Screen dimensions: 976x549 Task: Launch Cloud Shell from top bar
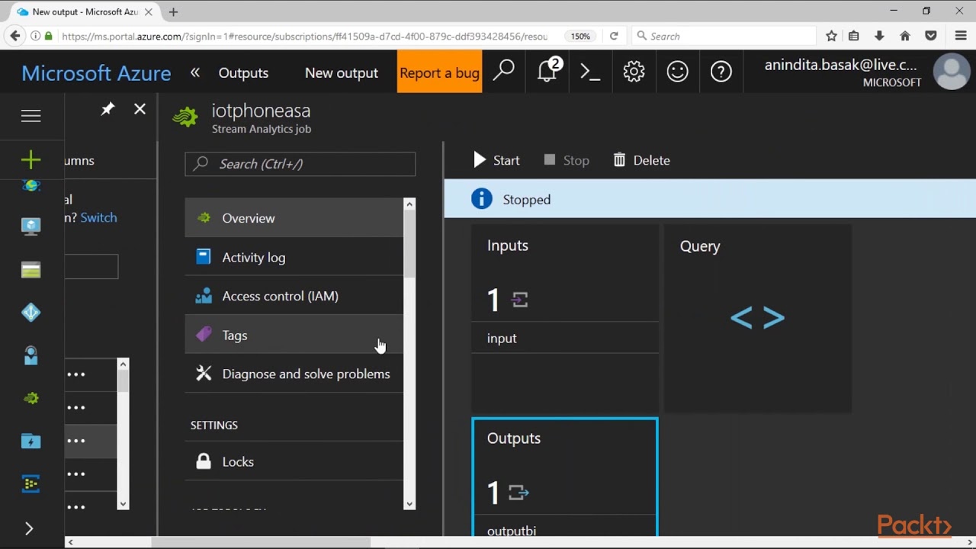coord(590,72)
